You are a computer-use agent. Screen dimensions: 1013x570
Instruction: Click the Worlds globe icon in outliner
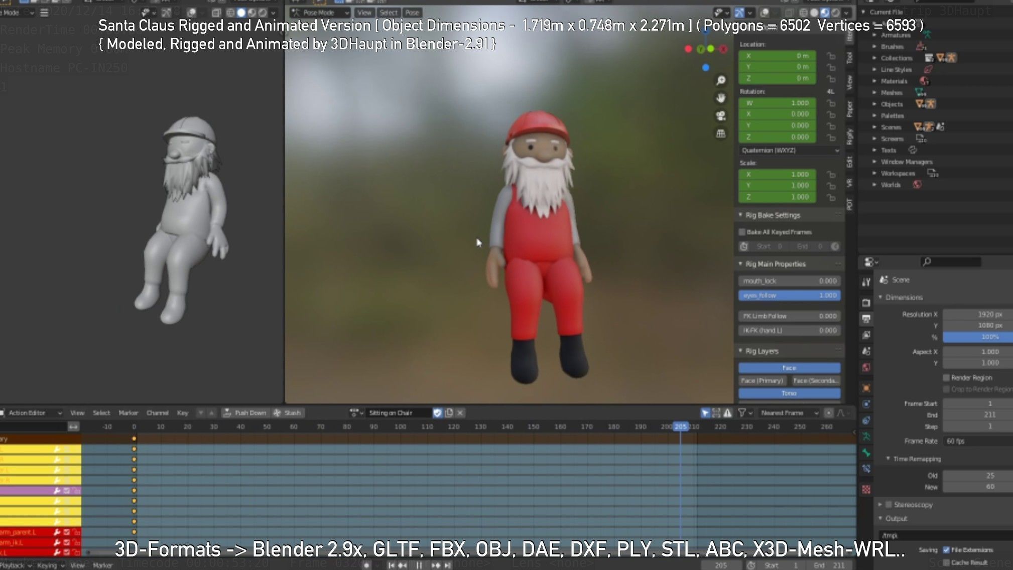pyautogui.click(x=917, y=185)
